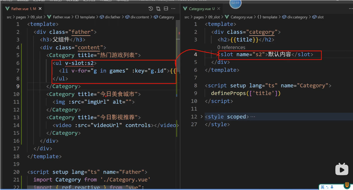The image size is (353, 190).
Task: Click 'v-for="g in games"' in the li tag
Action: click(x=100, y=71)
